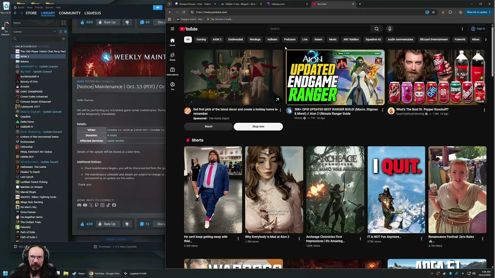The width and height of the screenshot is (495, 278).
Task: Open Twitch link in Steam news post
Action: pyautogui.click(x=97, y=205)
